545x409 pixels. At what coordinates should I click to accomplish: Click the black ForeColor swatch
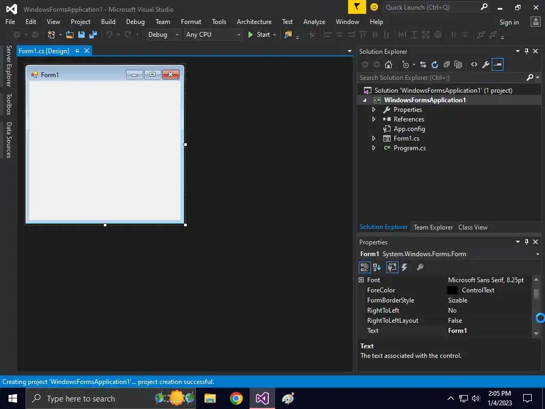[x=452, y=290]
